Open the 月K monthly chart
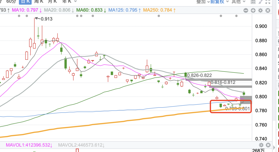The image size is (279, 152). [52, 2]
